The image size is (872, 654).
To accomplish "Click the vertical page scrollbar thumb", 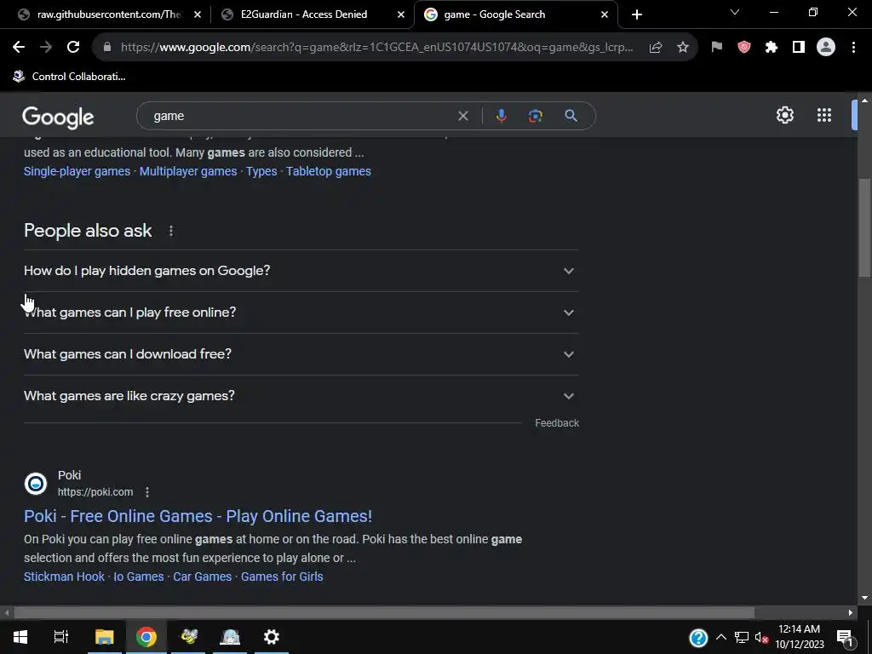I will [x=864, y=227].
